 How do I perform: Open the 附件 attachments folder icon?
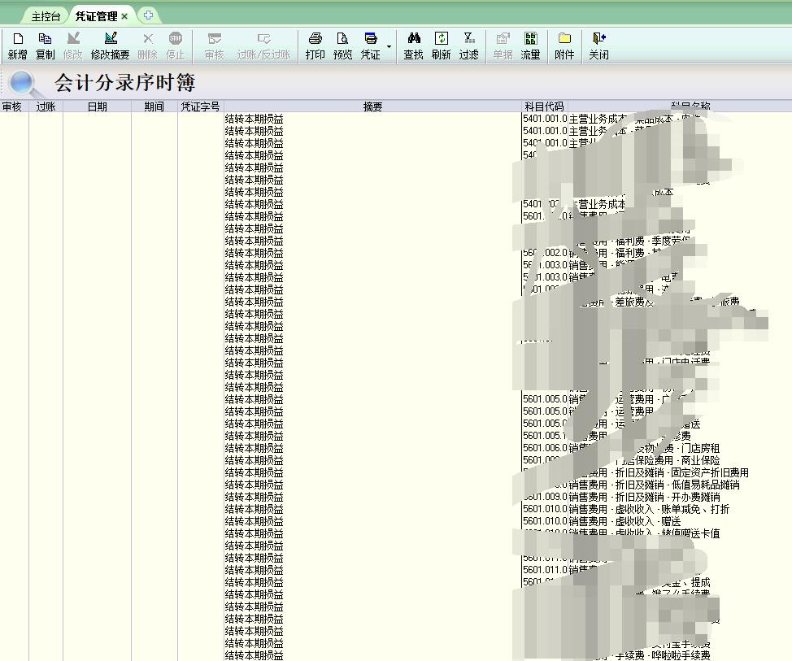point(564,46)
